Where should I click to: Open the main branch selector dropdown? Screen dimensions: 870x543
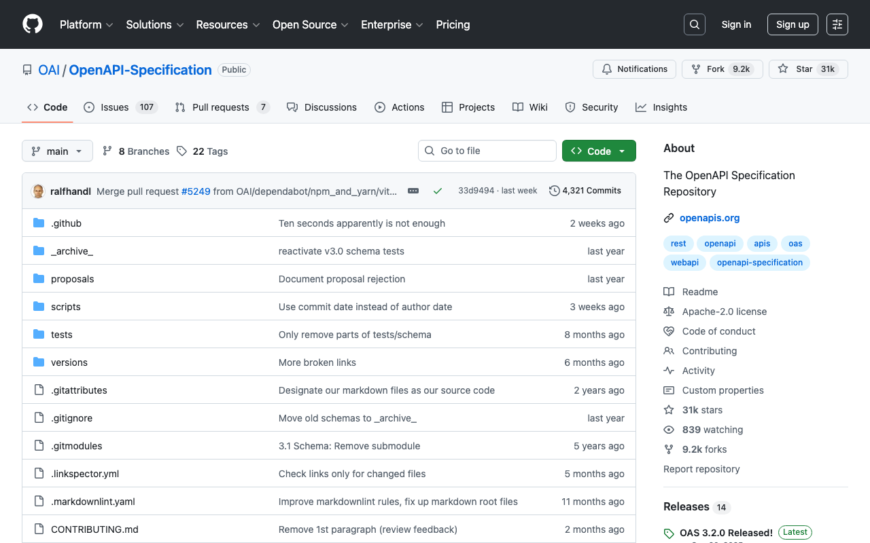(57, 151)
